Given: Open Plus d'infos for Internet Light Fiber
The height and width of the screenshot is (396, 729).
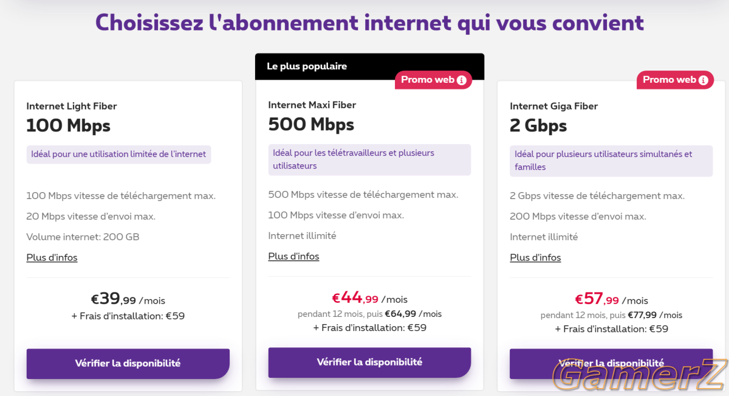Looking at the screenshot, I should pos(52,257).
